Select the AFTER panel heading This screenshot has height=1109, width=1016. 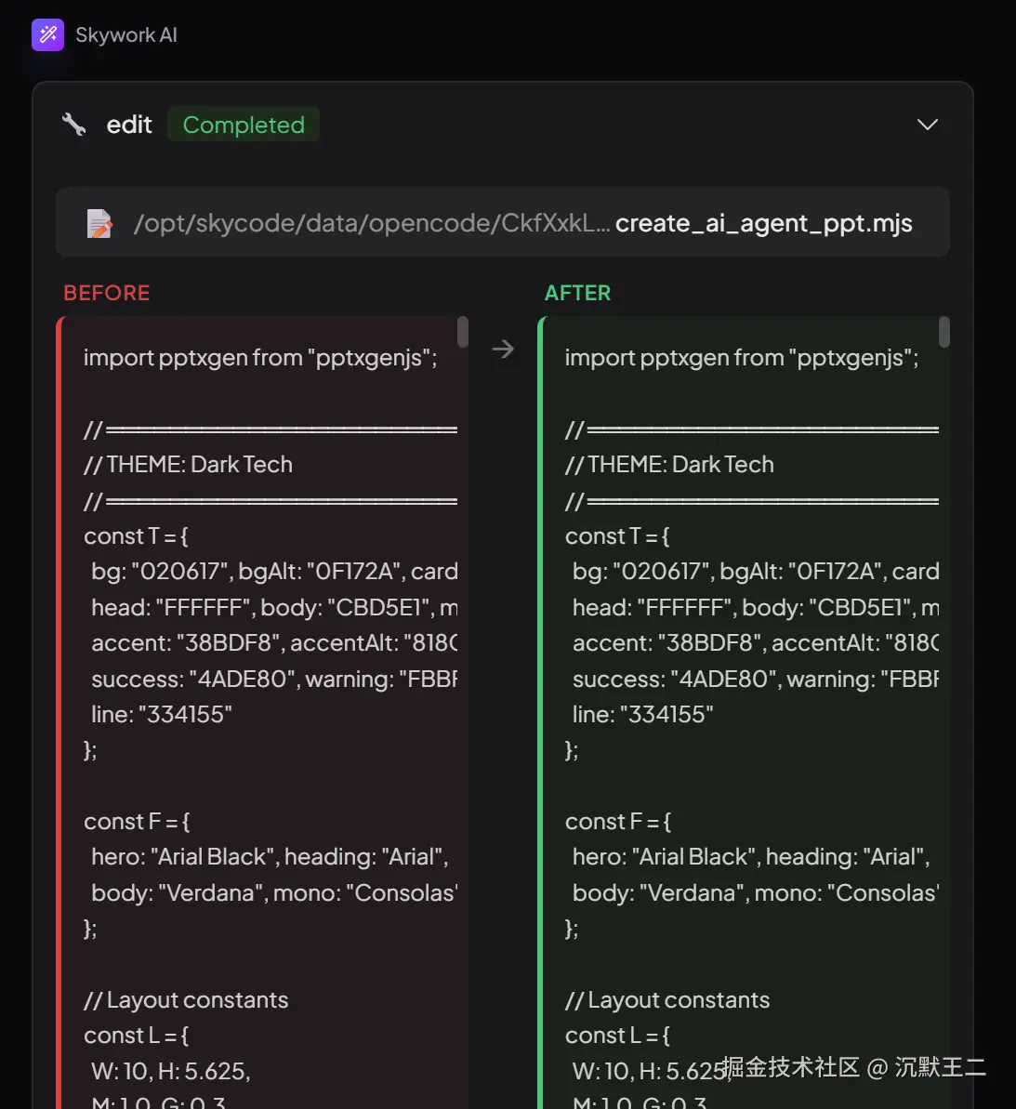[577, 293]
